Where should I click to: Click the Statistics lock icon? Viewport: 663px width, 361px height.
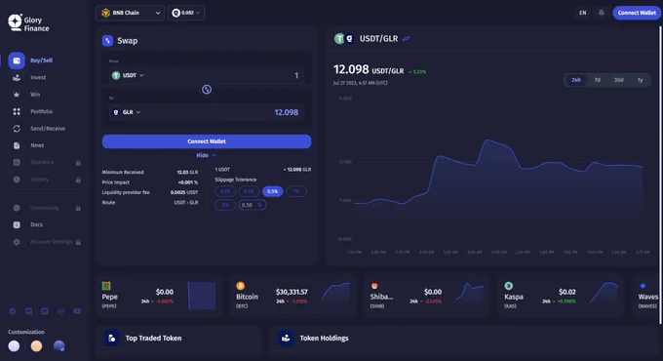pos(78,163)
